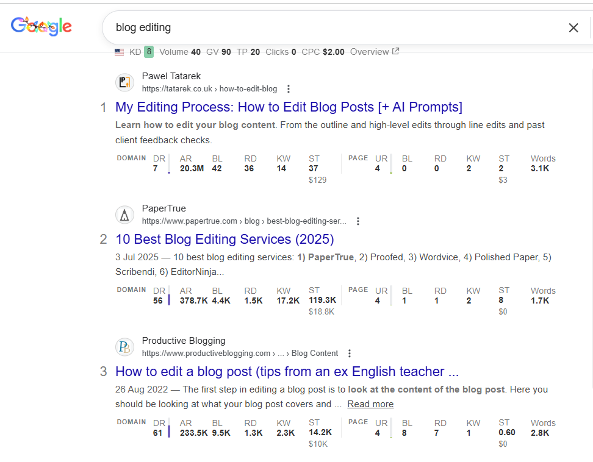The height and width of the screenshot is (462, 593).
Task: Click domain ST value 119.3K
Action: pyautogui.click(x=322, y=300)
